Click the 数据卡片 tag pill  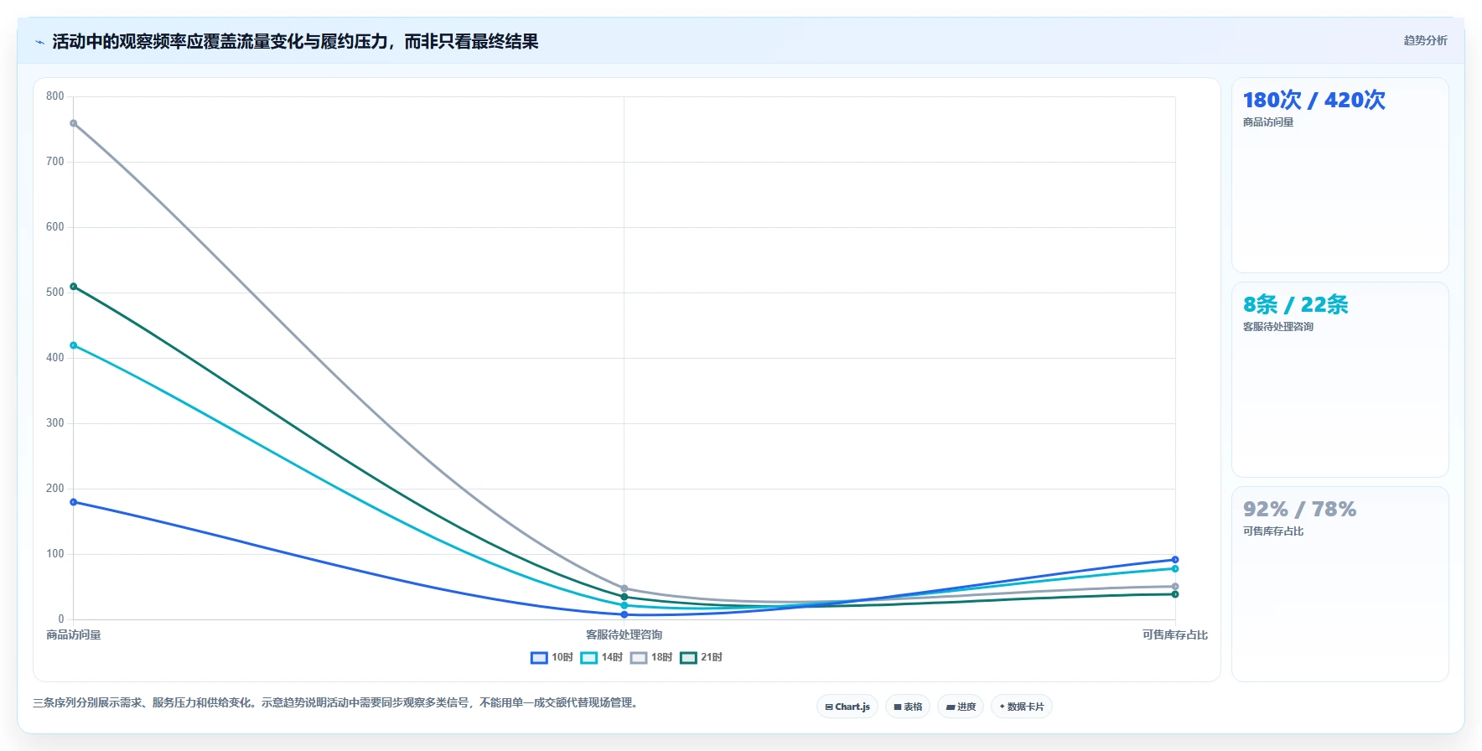click(1022, 707)
